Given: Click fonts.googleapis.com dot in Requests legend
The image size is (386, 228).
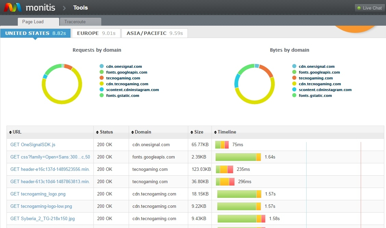Looking at the screenshot, I should 102,72.
